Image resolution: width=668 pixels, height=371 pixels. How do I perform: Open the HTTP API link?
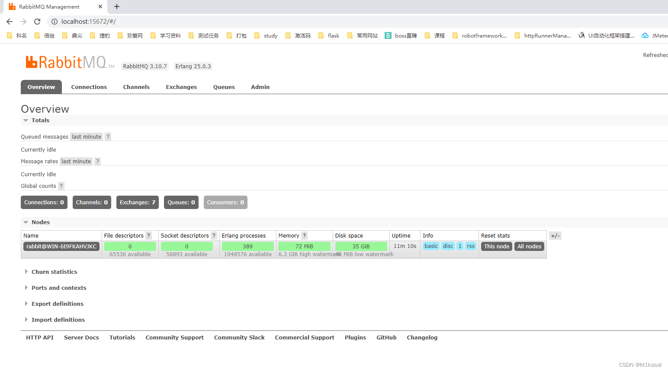point(40,337)
